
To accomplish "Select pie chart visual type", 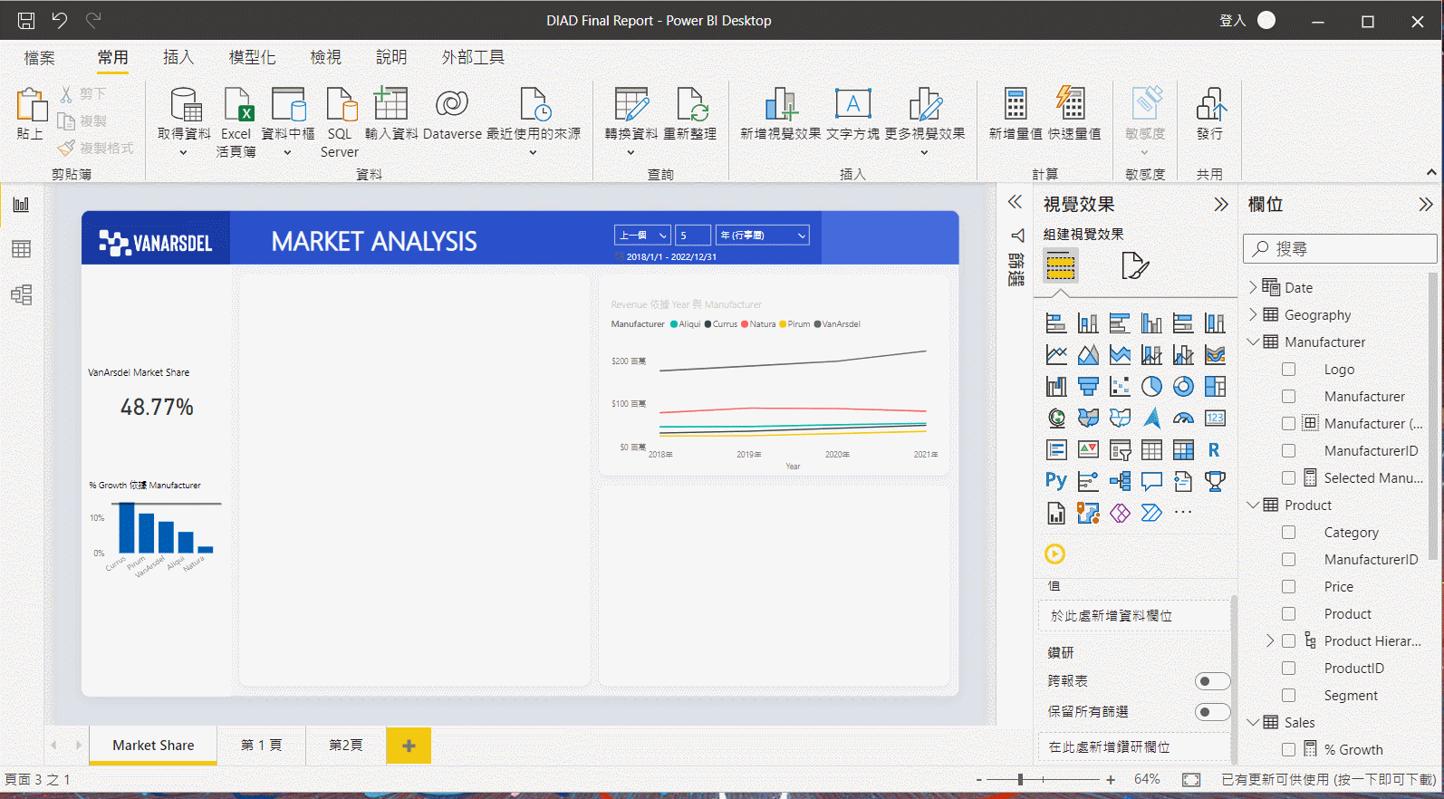I will 1151,387.
